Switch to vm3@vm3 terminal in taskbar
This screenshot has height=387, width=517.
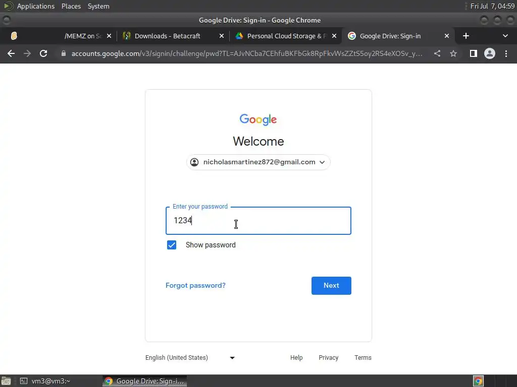pos(45,381)
